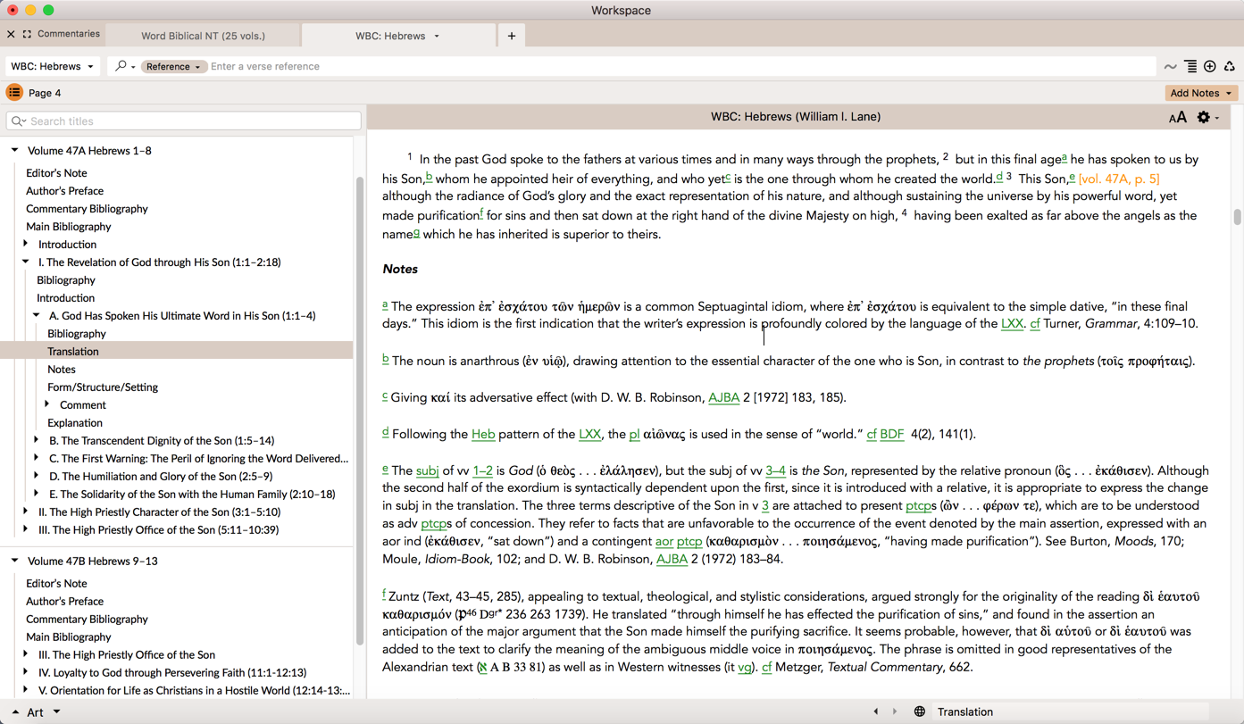Click the AA text size icon
The image size is (1244, 724).
pos(1178,117)
